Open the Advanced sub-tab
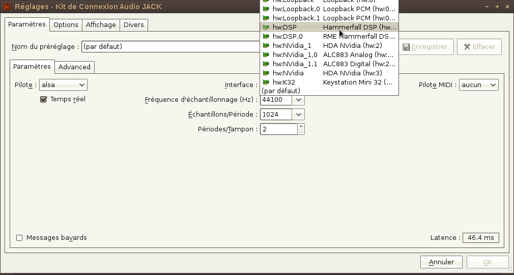Image resolution: width=514 pixels, height=275 pixels. tap(74, 67)
